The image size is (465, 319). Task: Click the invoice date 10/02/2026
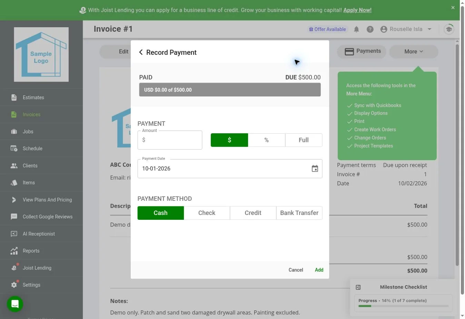click(x=413, y=183)
